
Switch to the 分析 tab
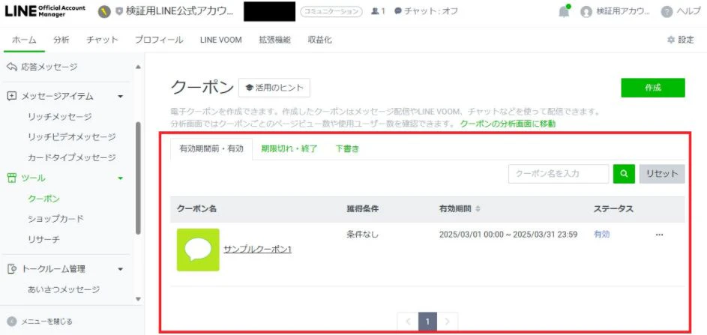tap(61, 40)
